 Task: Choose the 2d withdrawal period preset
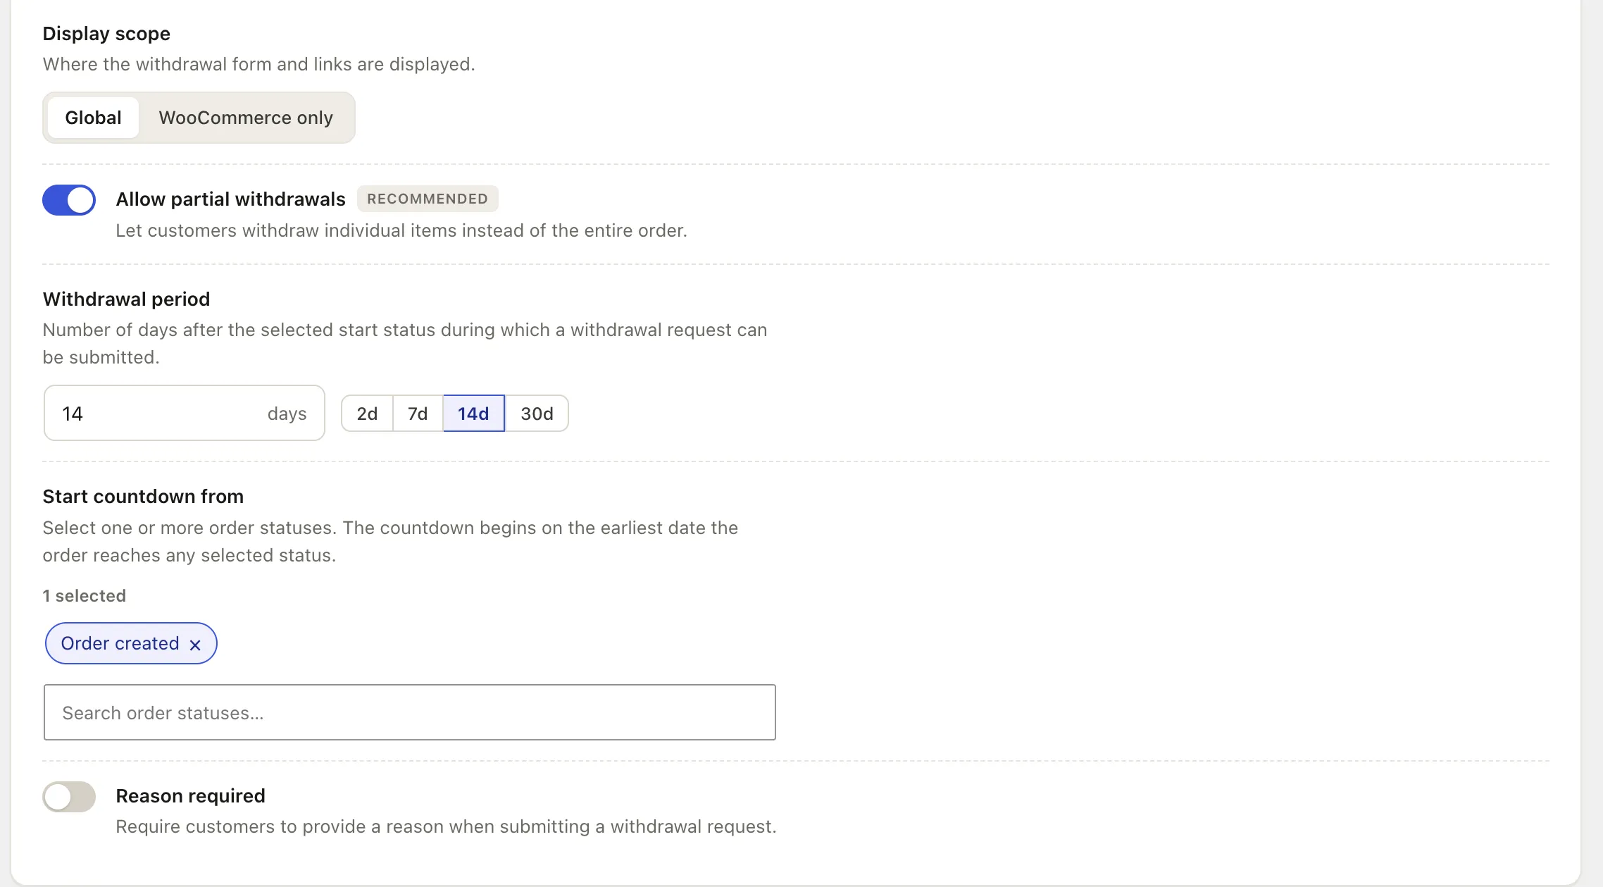(367, 414)
